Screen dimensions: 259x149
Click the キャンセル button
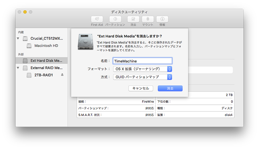141,88
